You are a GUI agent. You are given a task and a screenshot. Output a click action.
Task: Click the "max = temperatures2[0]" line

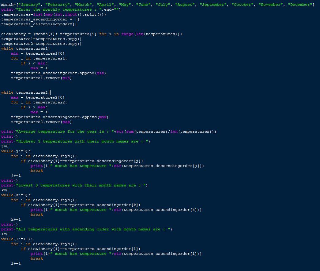38,97
